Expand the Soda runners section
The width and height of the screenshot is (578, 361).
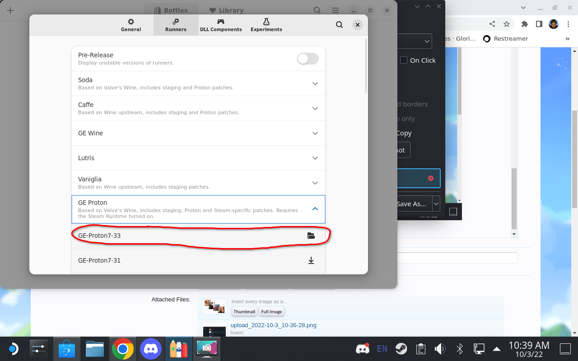(x=315, y=83)
